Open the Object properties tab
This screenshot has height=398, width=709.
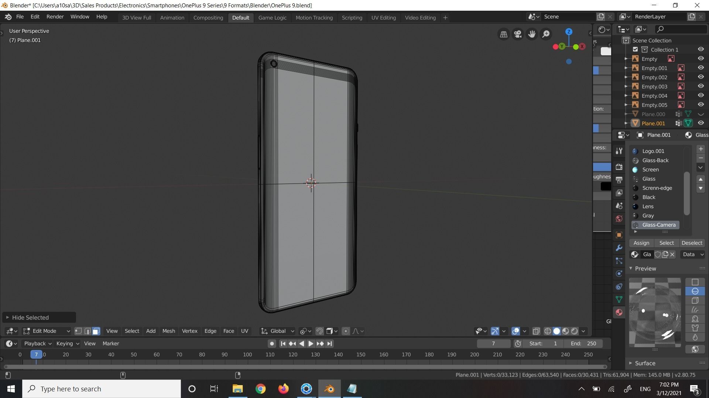point(619,235)
